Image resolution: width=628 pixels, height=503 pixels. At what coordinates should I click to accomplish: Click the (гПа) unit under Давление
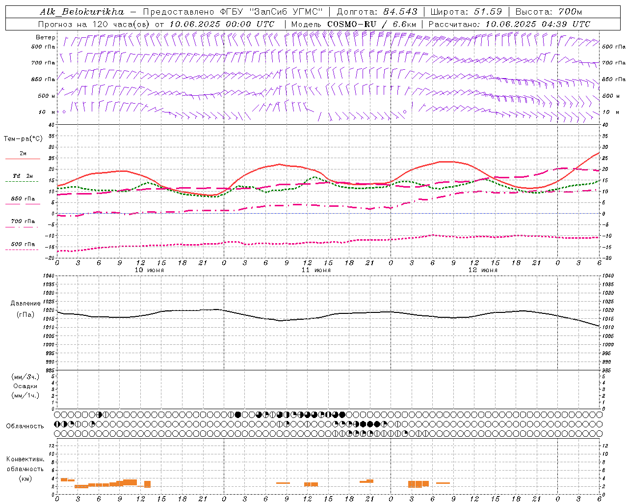(x=26, y=315)
